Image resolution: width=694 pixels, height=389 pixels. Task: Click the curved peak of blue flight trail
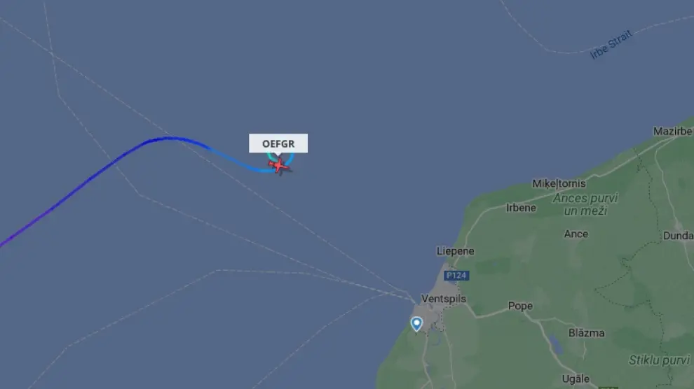click(168, 139)
